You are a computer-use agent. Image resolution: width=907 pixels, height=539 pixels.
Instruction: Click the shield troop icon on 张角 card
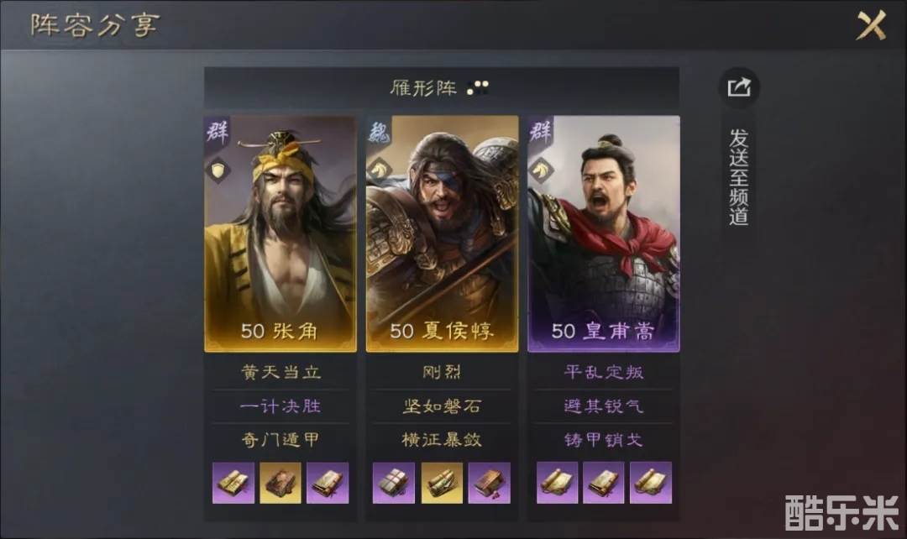[218, 170]
